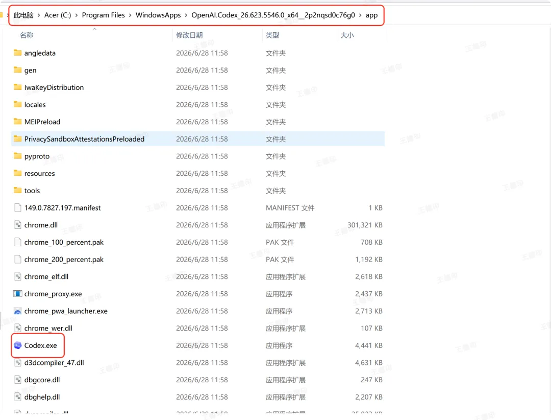Select the angledata folder name

(40, 53)
